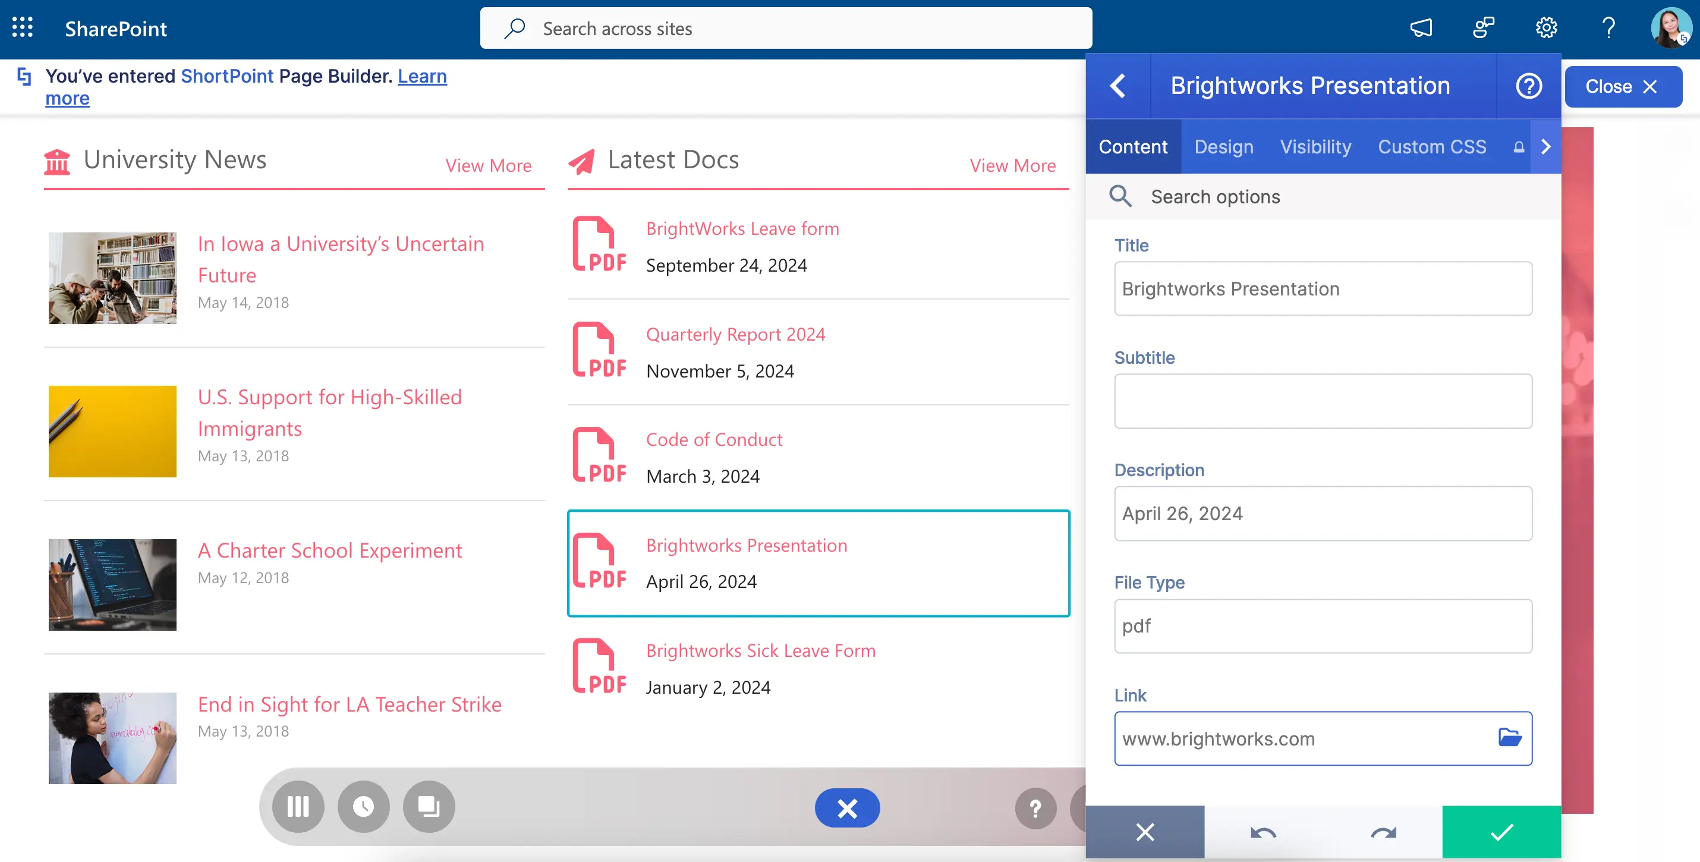The width and height of the screenshot is (1700, 862).
Task: Switch to the Content tab
Action: point(1132,146)
